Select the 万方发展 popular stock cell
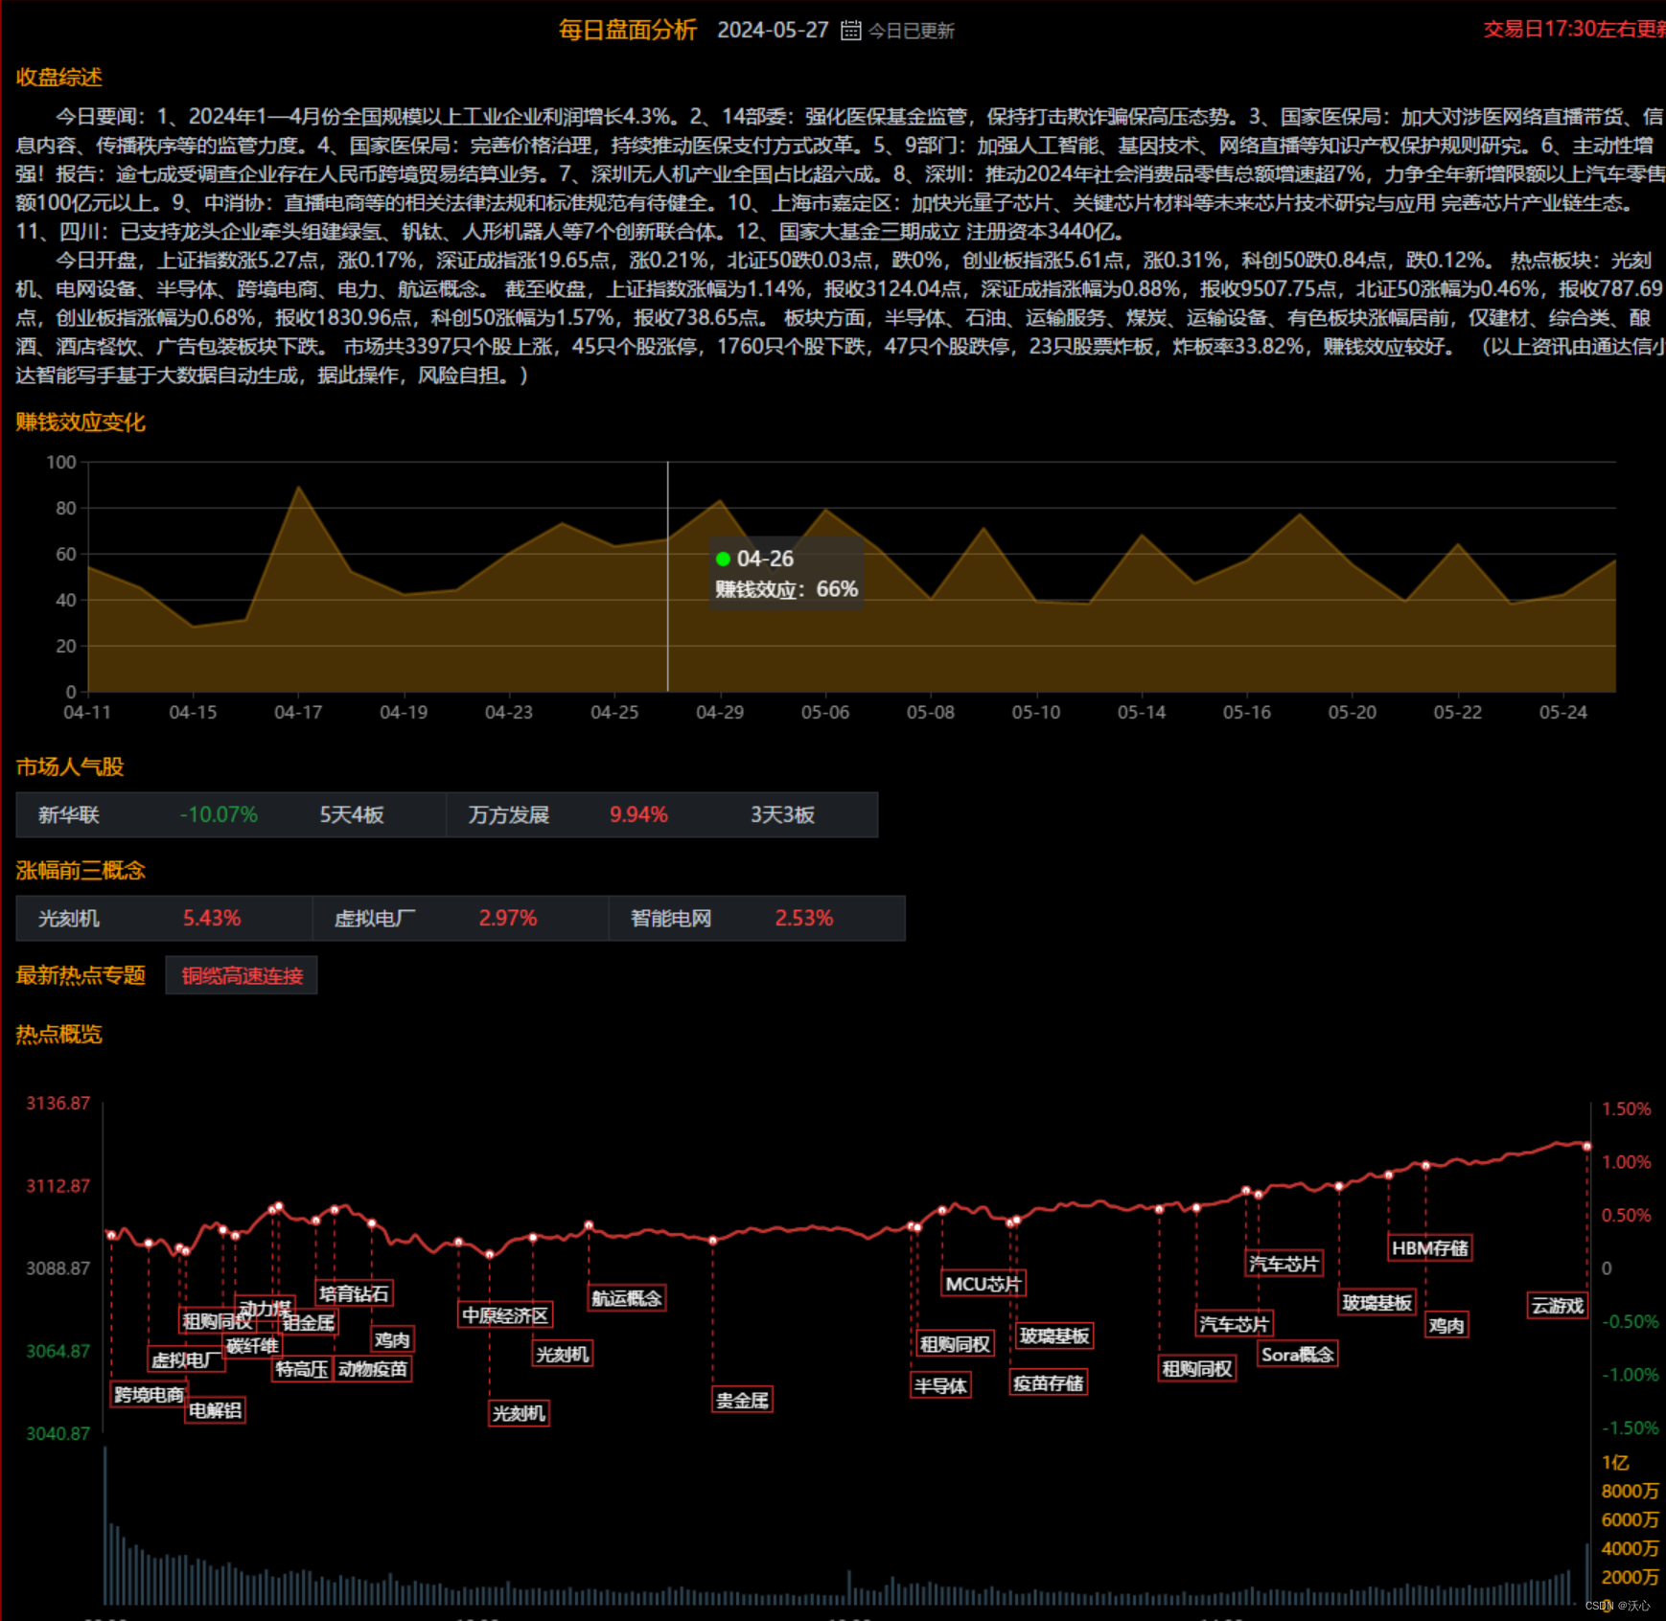 662,815
